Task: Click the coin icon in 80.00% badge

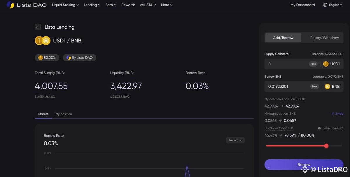Action: 41,58
